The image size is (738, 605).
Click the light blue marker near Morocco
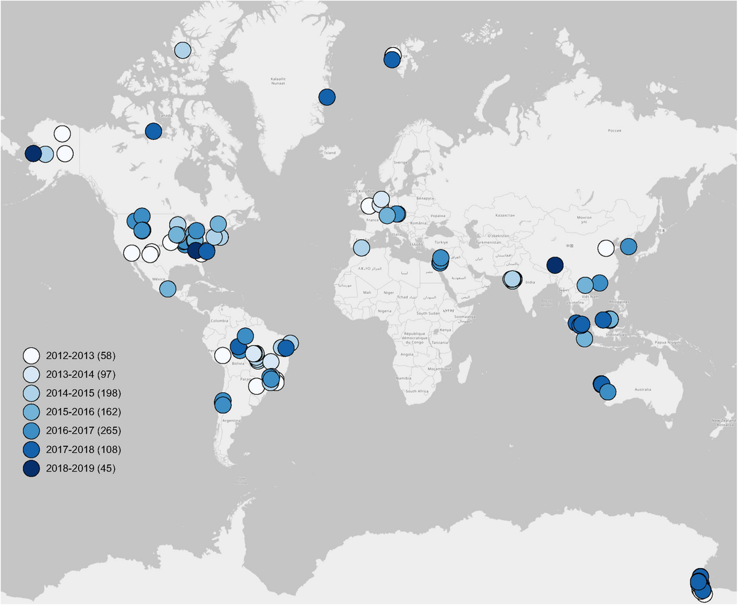[x=362, y=248]
